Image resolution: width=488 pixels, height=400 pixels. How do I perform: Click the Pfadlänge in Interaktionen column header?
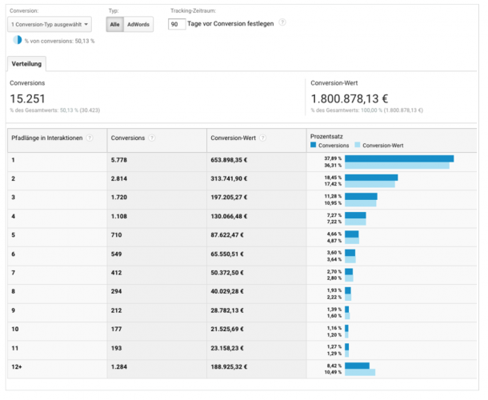pyautogui.click(x=58, y=140)
